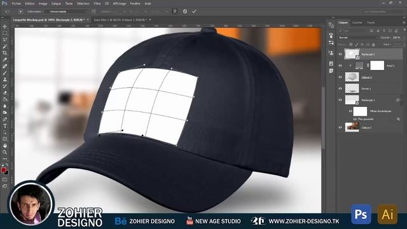Select the Eyedropper tool
The image size is (407, 229).
(x=4, y=60)
